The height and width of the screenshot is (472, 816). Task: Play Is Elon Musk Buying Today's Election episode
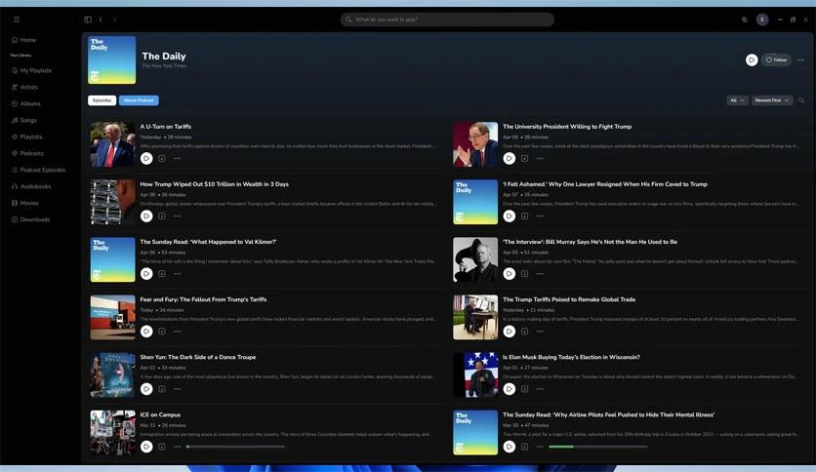pos(510,389)
